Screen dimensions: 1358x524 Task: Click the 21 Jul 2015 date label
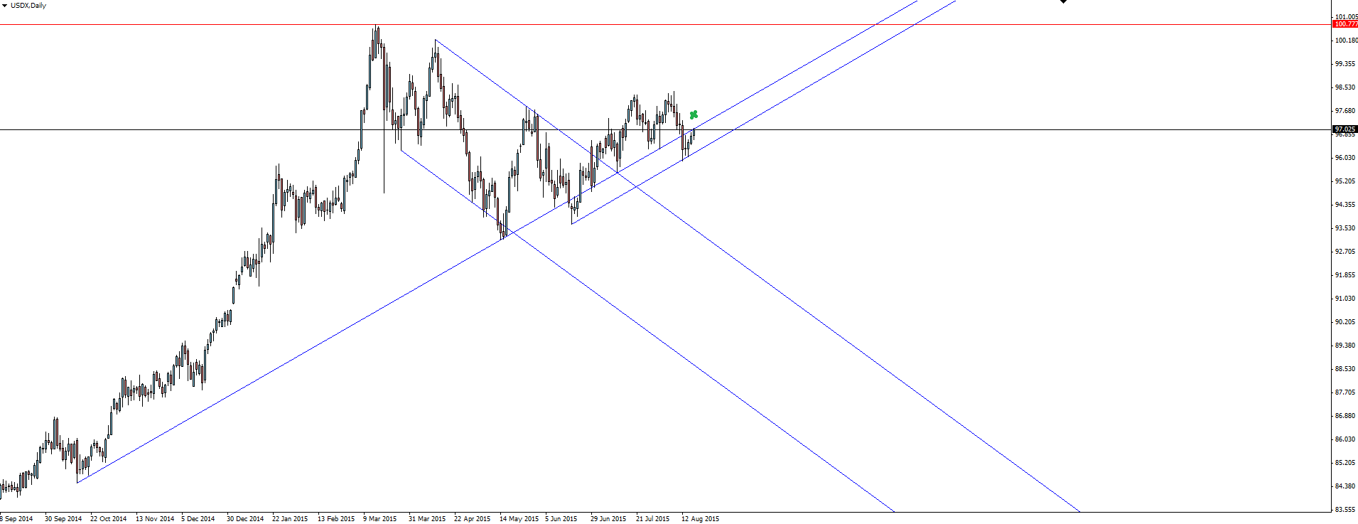(x=653, y=519)
